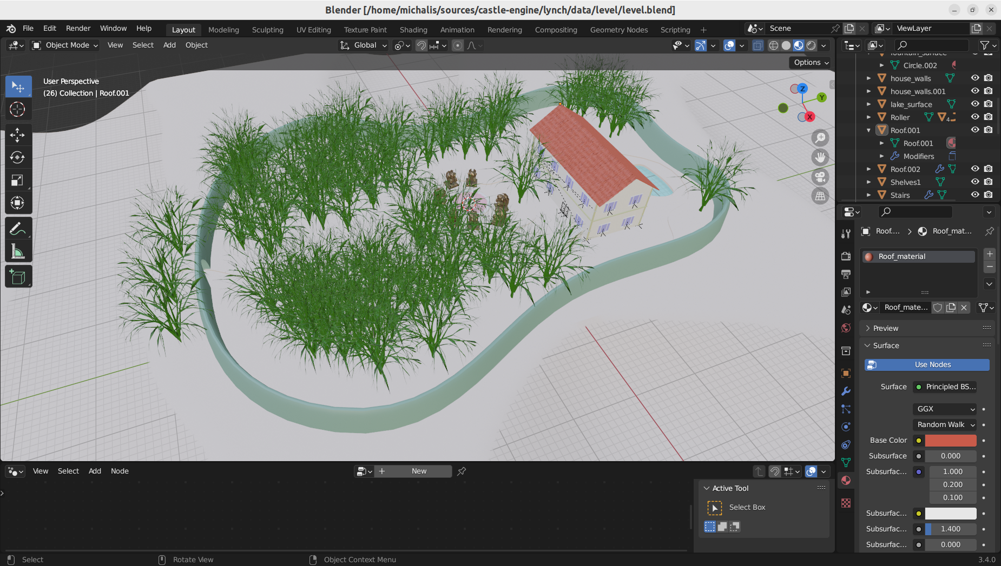
Task: Open the Transform Orientation dropdown showing Global
Action: pos(363,45)
